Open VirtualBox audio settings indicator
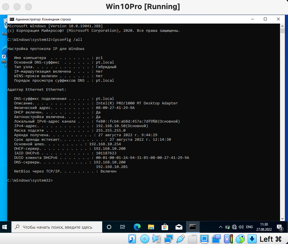This screenshot has height=244, width=288. (x=157, y=239)
